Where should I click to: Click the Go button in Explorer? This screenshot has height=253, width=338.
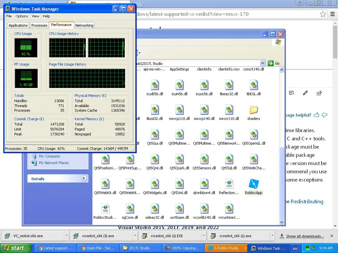point(274,63)
